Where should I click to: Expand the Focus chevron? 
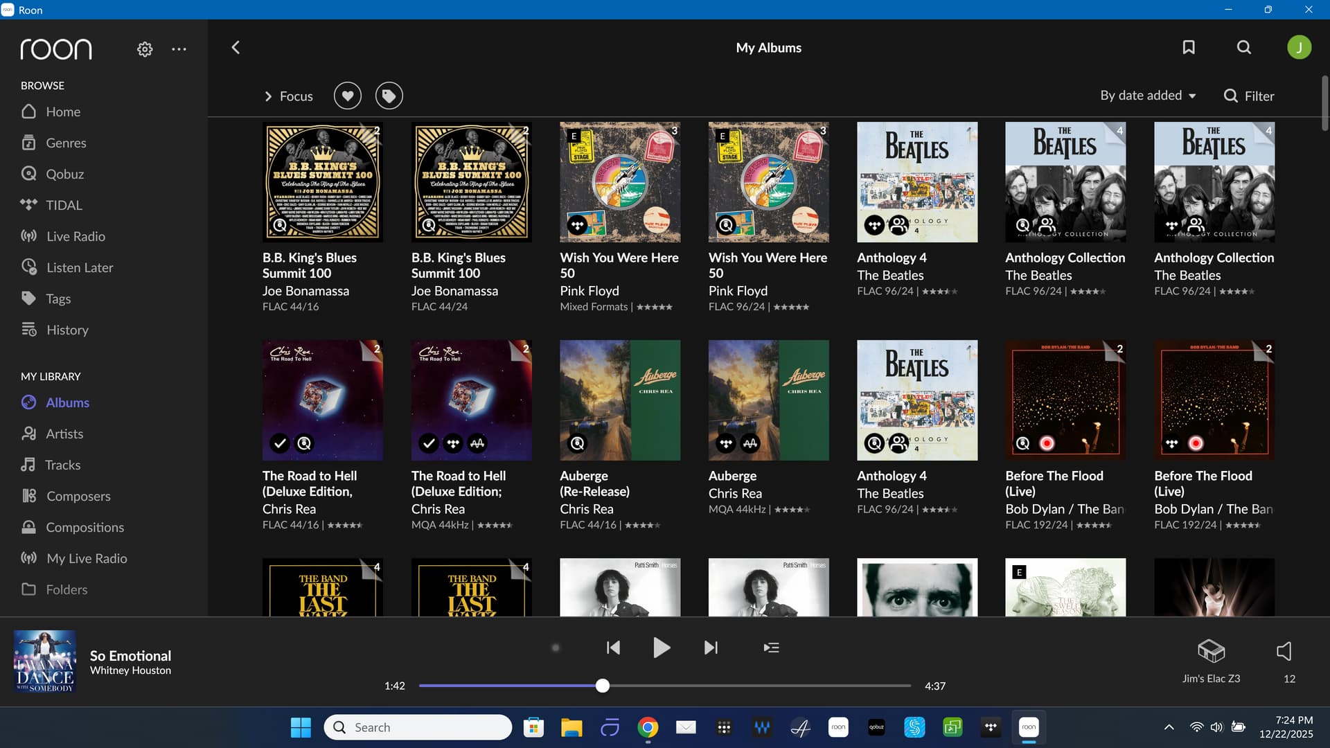pyautogui.click(x=268, y=96)
